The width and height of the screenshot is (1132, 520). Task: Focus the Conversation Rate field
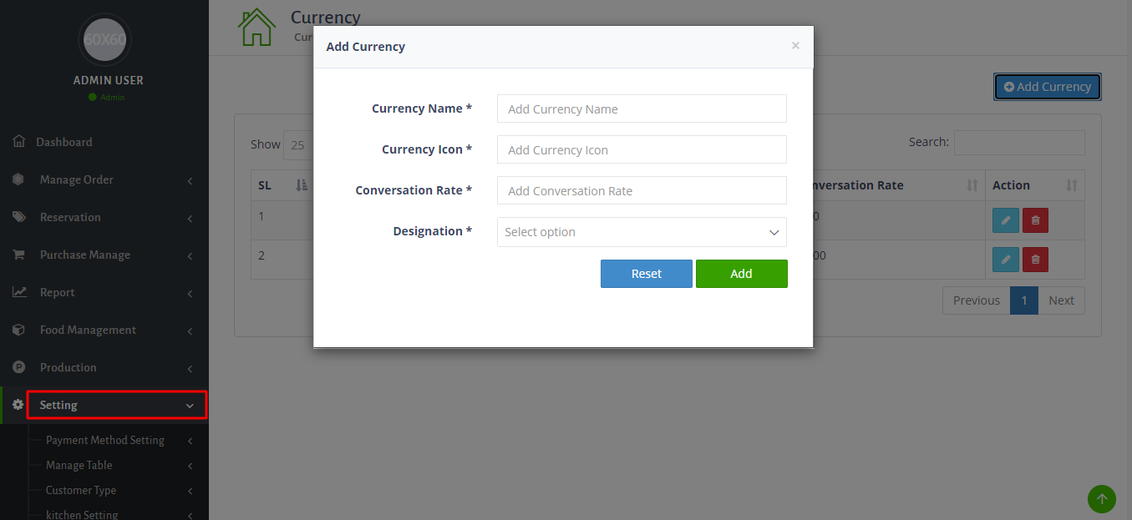coord(642,190)
